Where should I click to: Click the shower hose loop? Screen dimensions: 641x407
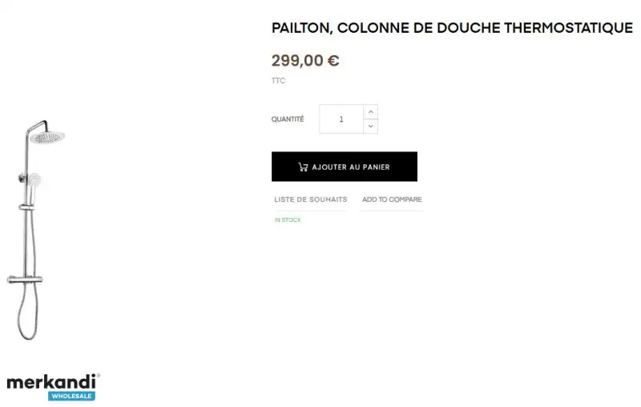coord(27,312)
